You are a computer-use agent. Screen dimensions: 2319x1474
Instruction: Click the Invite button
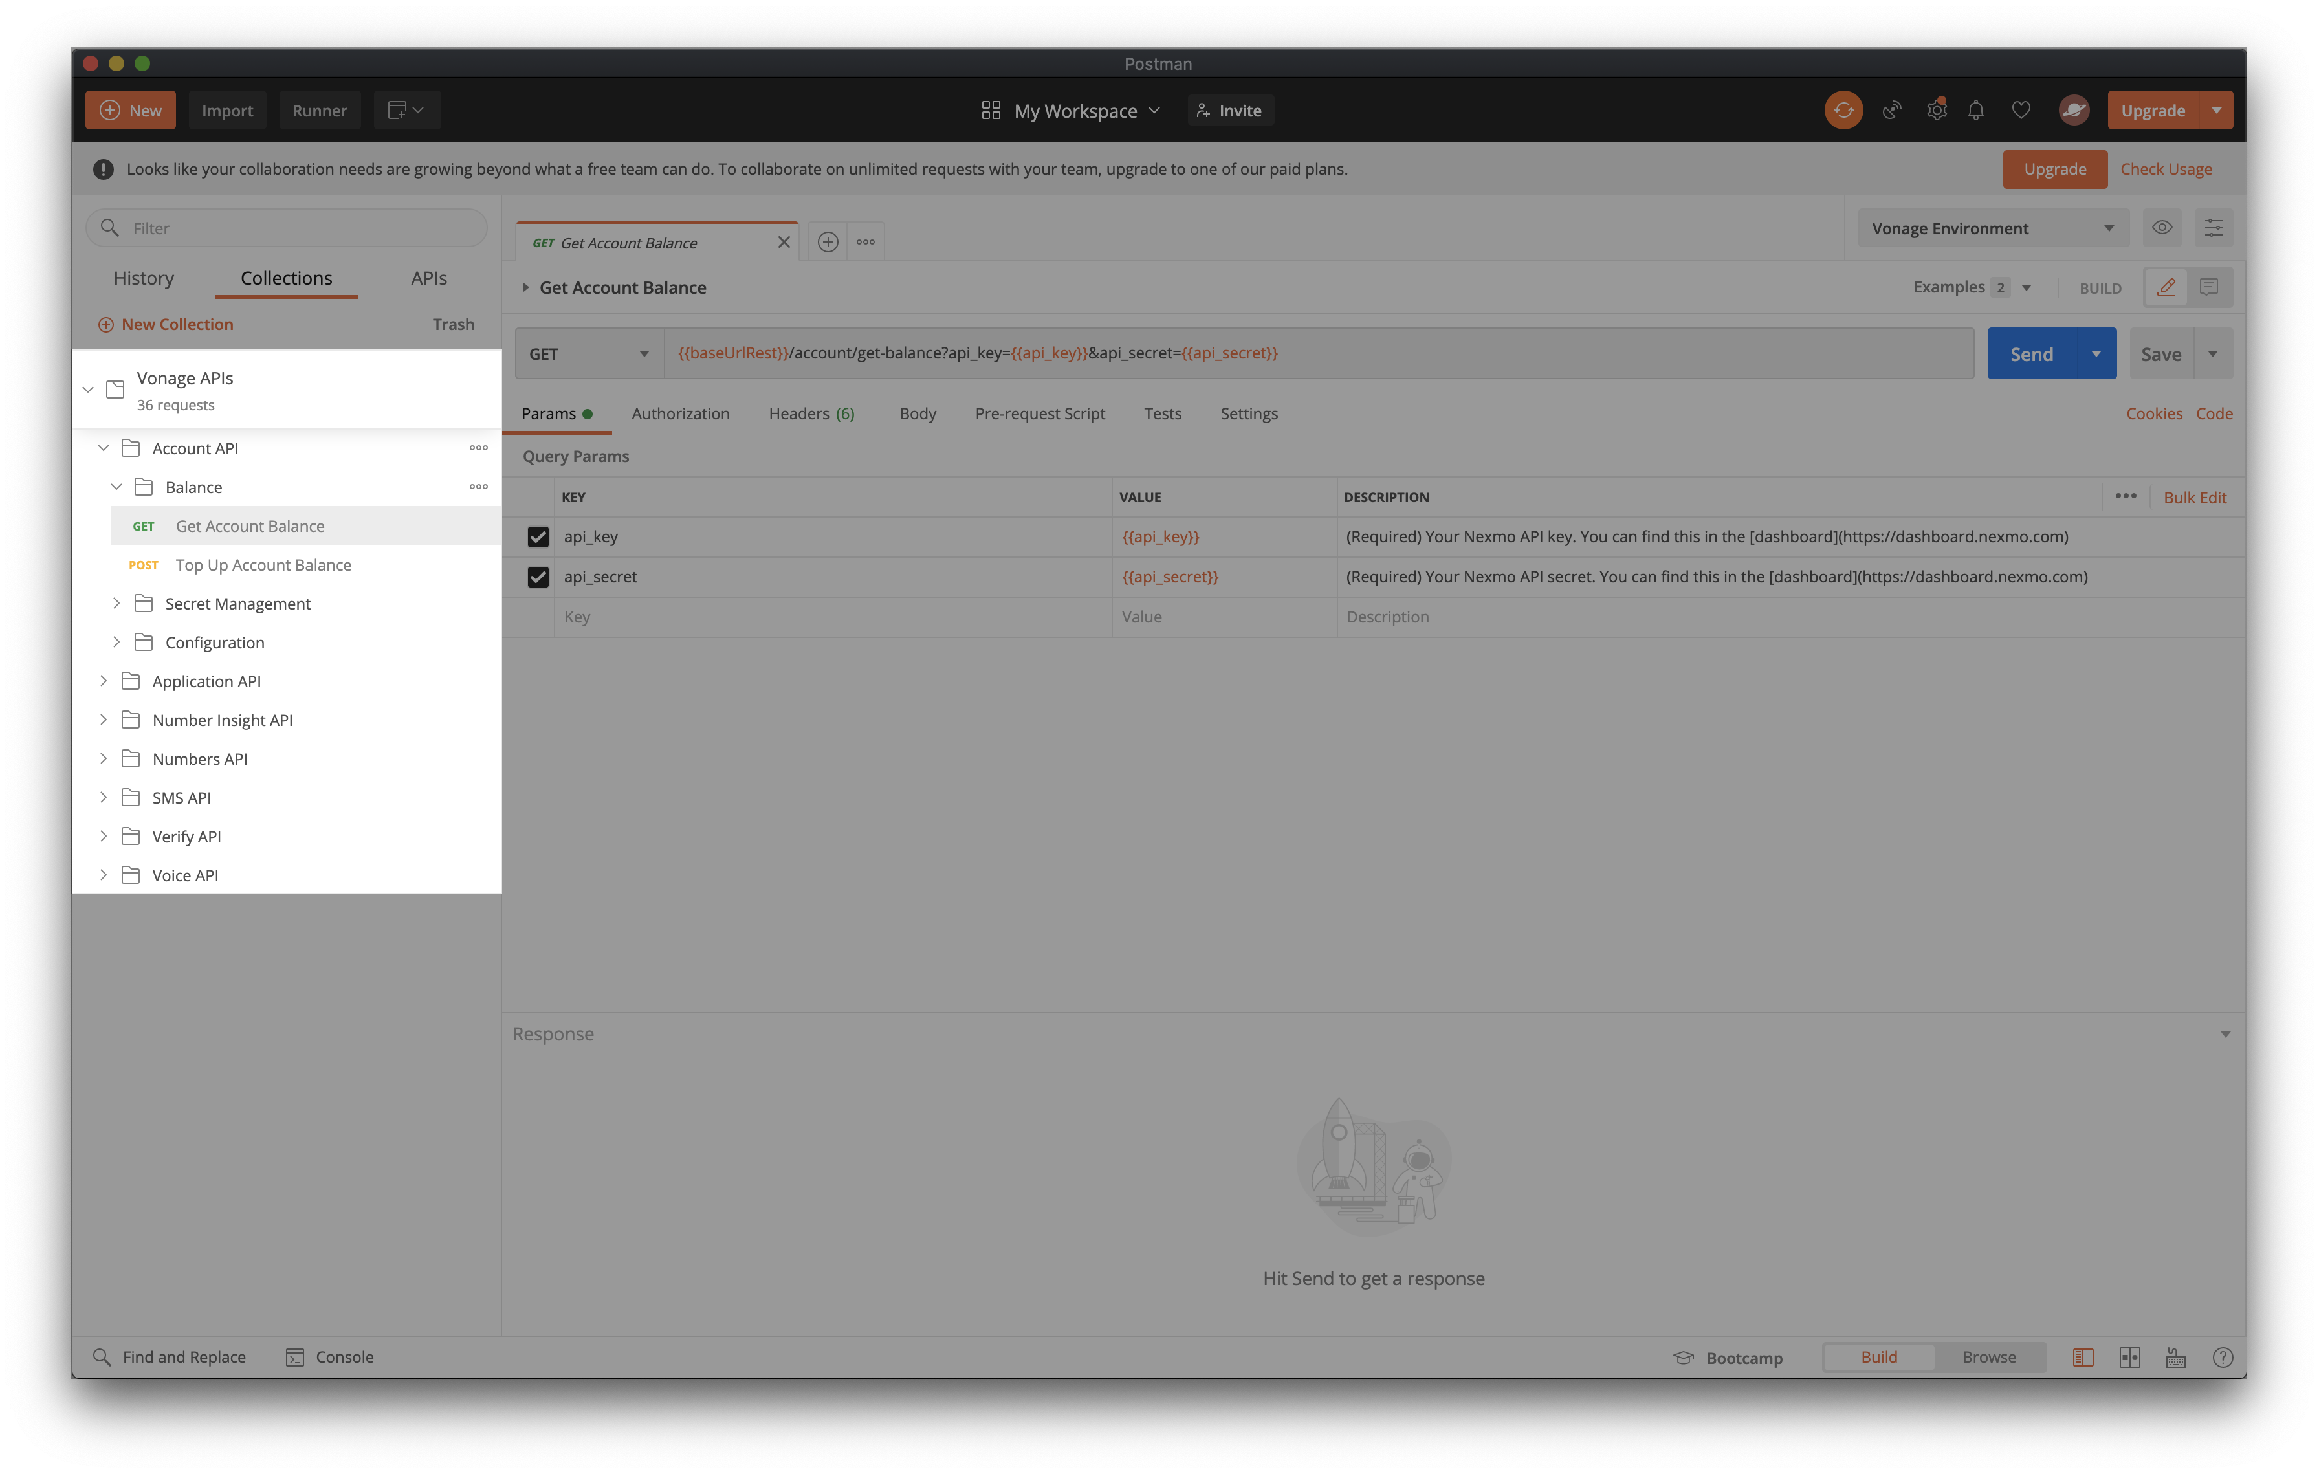point(1230,111)
